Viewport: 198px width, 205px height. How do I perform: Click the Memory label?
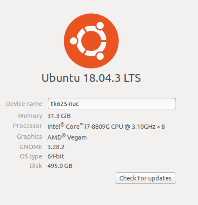(30, 116)
